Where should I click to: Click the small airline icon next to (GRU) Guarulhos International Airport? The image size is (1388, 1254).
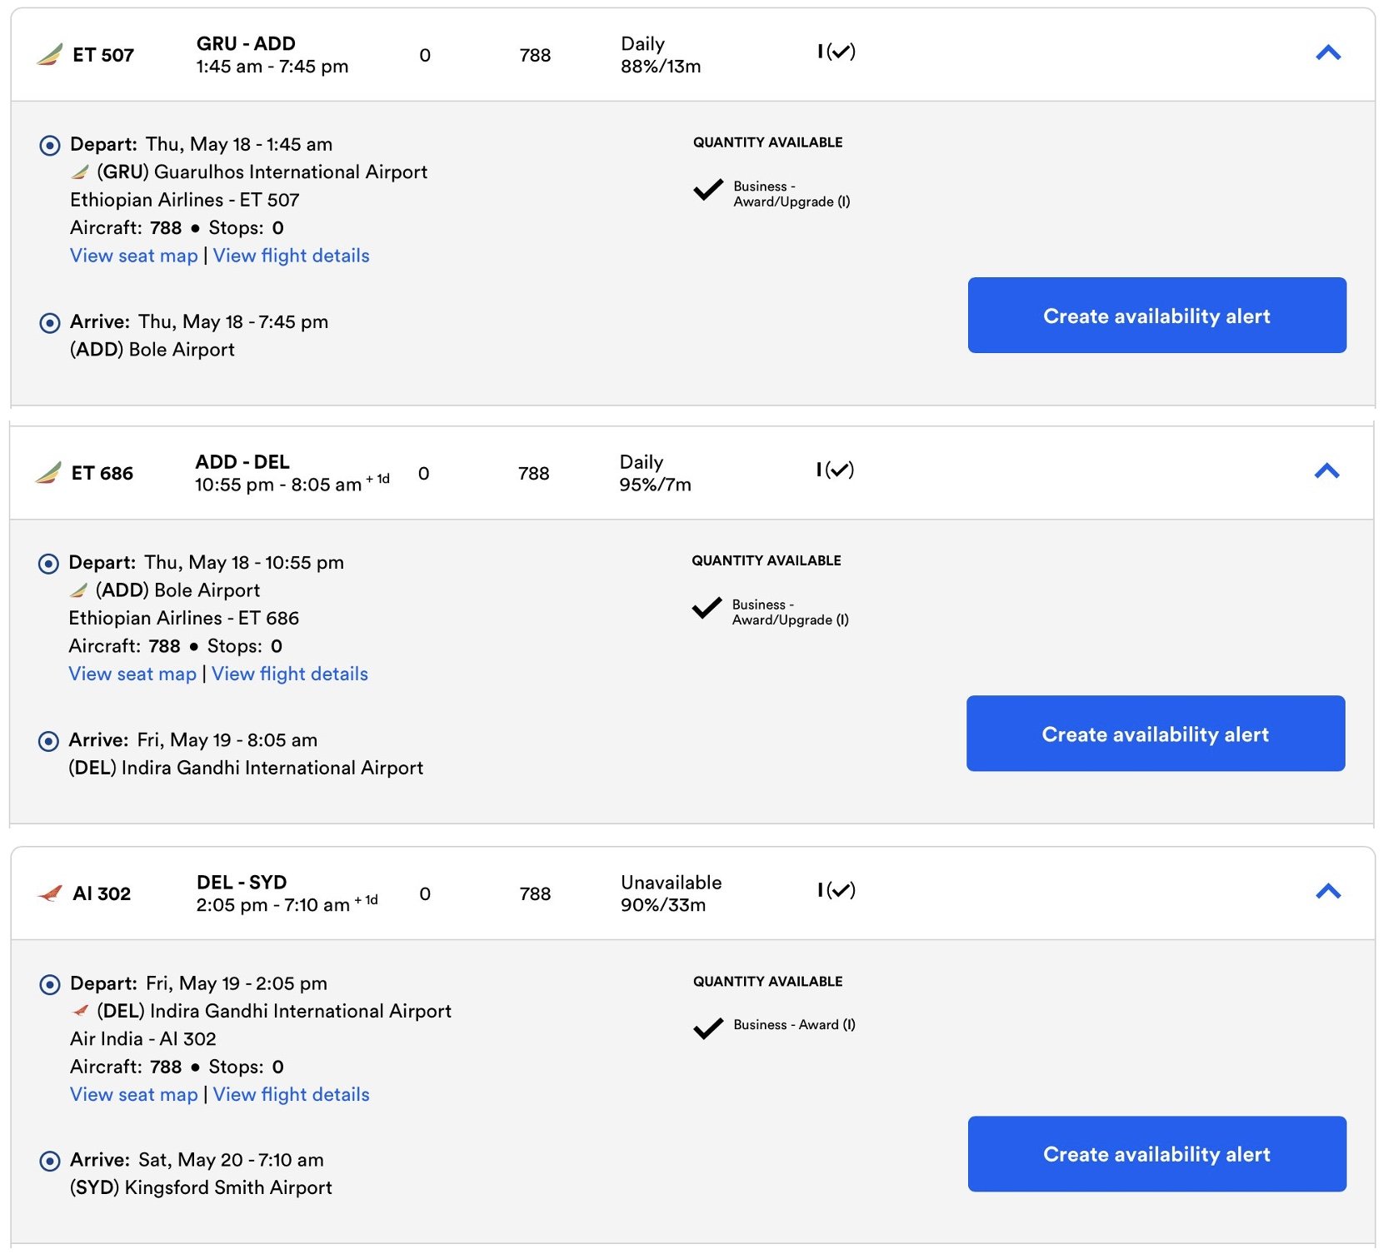(x=80, y=172)
